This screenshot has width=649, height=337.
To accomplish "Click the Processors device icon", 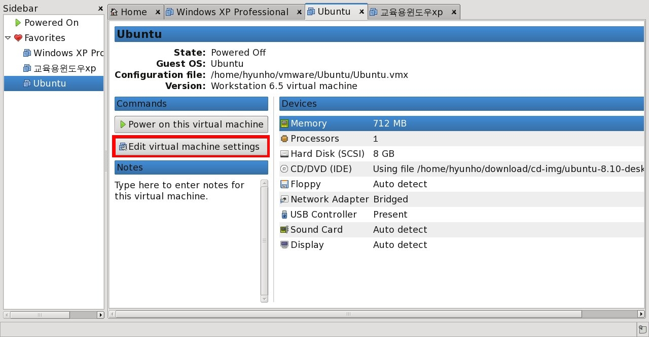I will point(284,139).
